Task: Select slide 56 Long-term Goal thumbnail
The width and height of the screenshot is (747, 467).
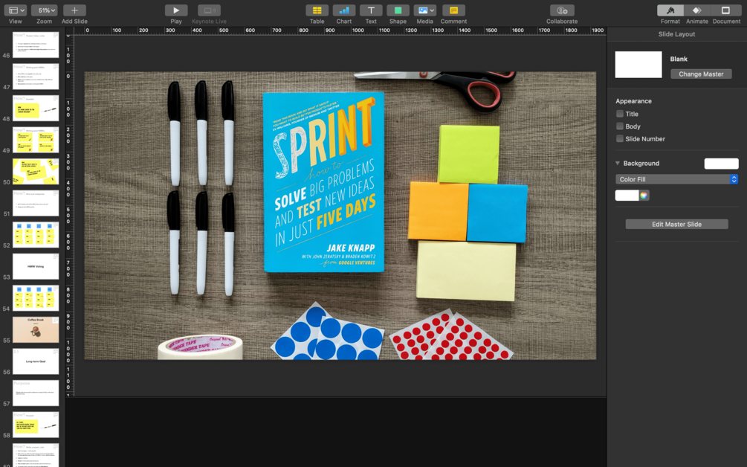Action: click(36, 361)
